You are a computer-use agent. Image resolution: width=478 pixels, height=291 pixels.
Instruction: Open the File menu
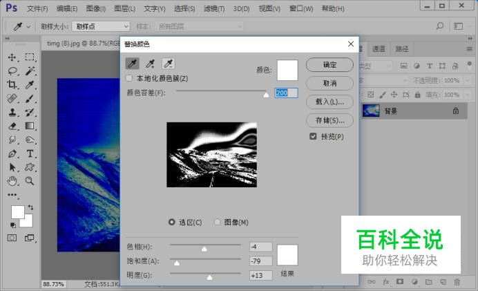(37, 8)
